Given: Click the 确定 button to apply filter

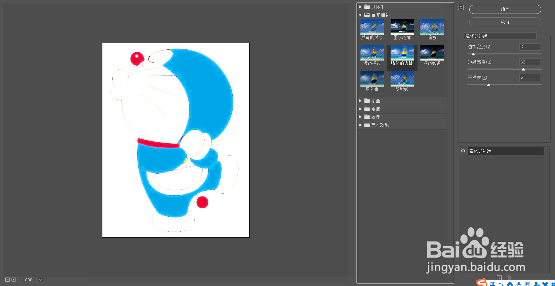Looking at the screenshot, I should tap(505, 9).
